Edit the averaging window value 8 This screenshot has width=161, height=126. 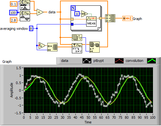point(31,29)
